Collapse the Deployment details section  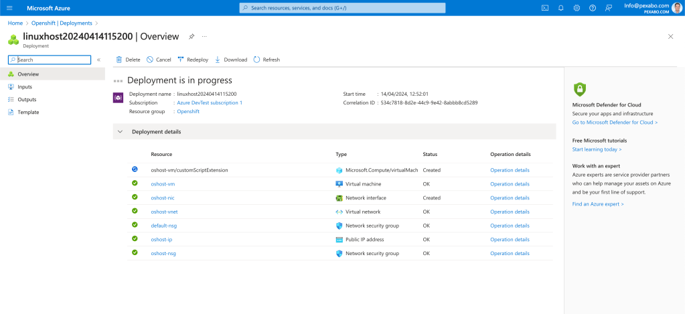tap(120, 131)
